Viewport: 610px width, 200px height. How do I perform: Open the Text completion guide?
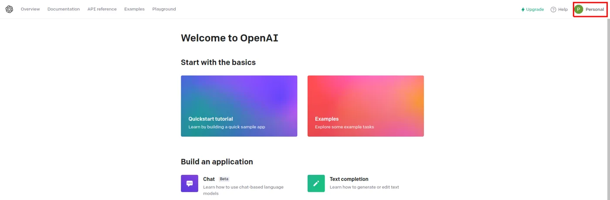[x=349, y=179]
